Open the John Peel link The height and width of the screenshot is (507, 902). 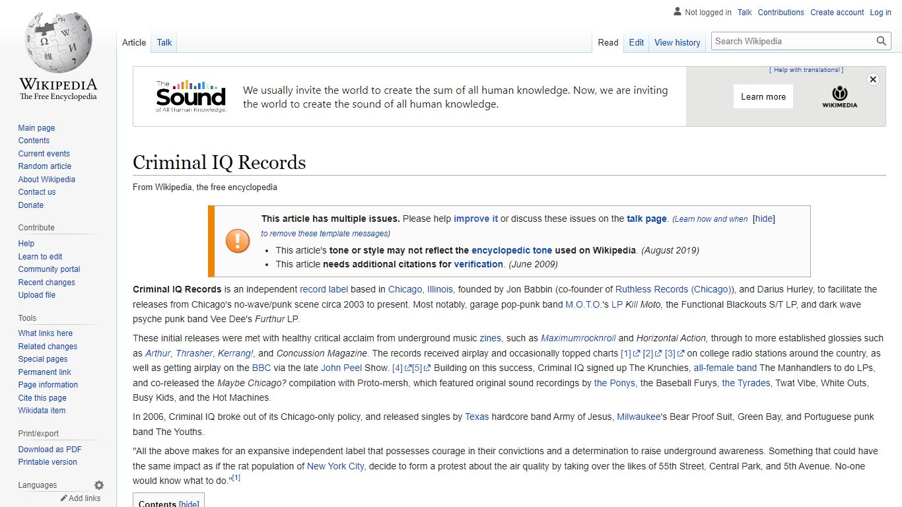(x=341, y=368)
